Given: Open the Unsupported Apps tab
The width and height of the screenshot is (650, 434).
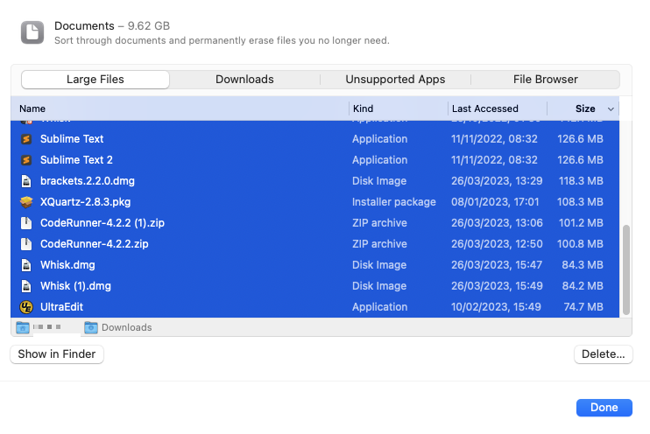Looking at the screenshot, I should pyautogui.click(x=395, y=80).
